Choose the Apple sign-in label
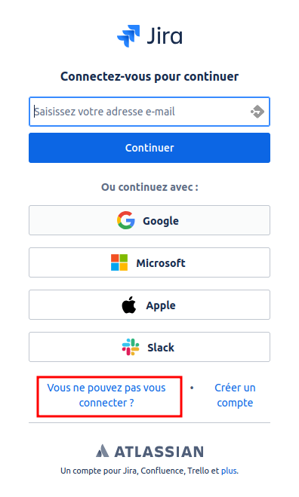The width and height of the screenshot is (299, 497). [x=161, y=305]
